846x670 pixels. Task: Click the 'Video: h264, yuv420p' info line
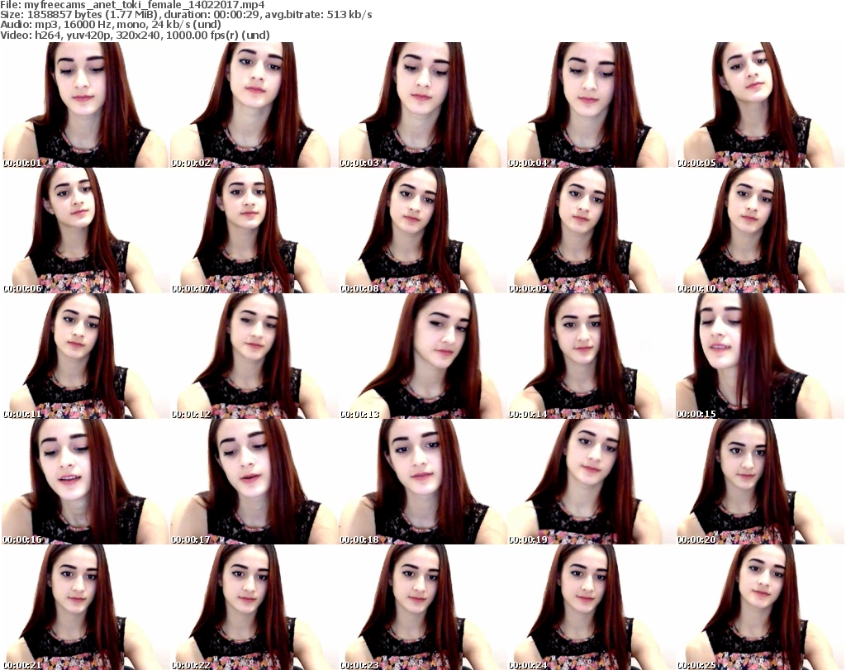point(135,35)
